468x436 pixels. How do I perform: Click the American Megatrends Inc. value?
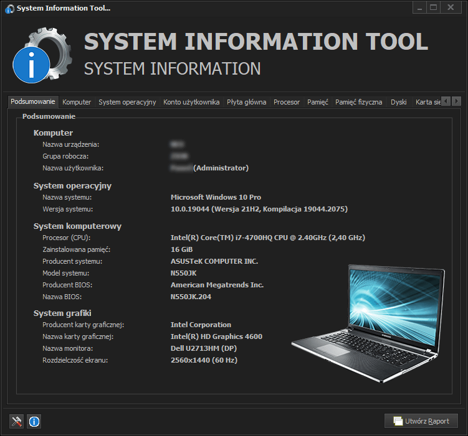217,285
